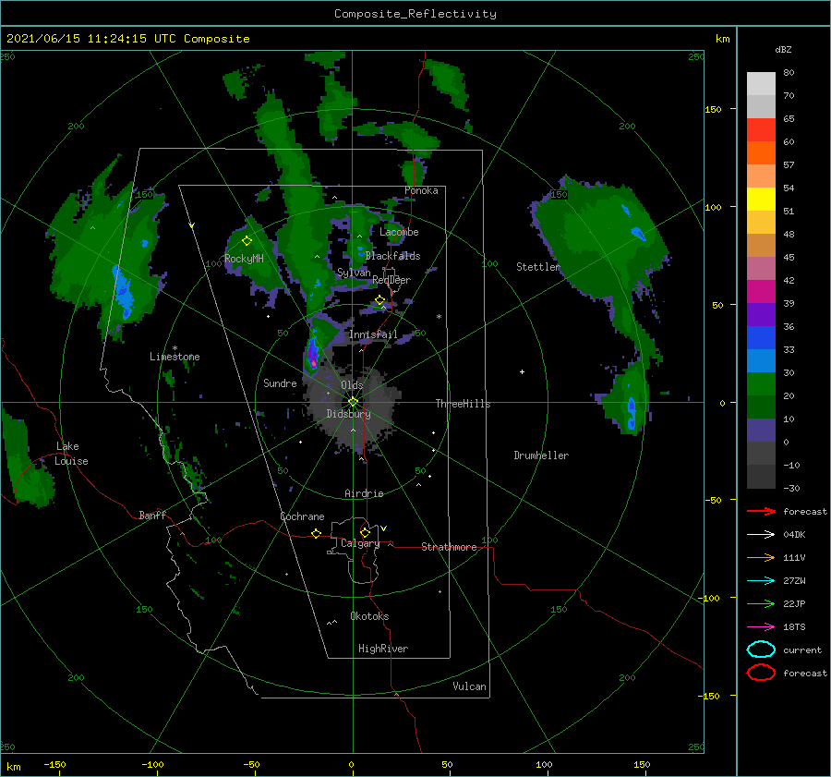The image size is (831, 777).
Task: Click the red forecast ellipse icon
Action: click(x=761, y=673)
